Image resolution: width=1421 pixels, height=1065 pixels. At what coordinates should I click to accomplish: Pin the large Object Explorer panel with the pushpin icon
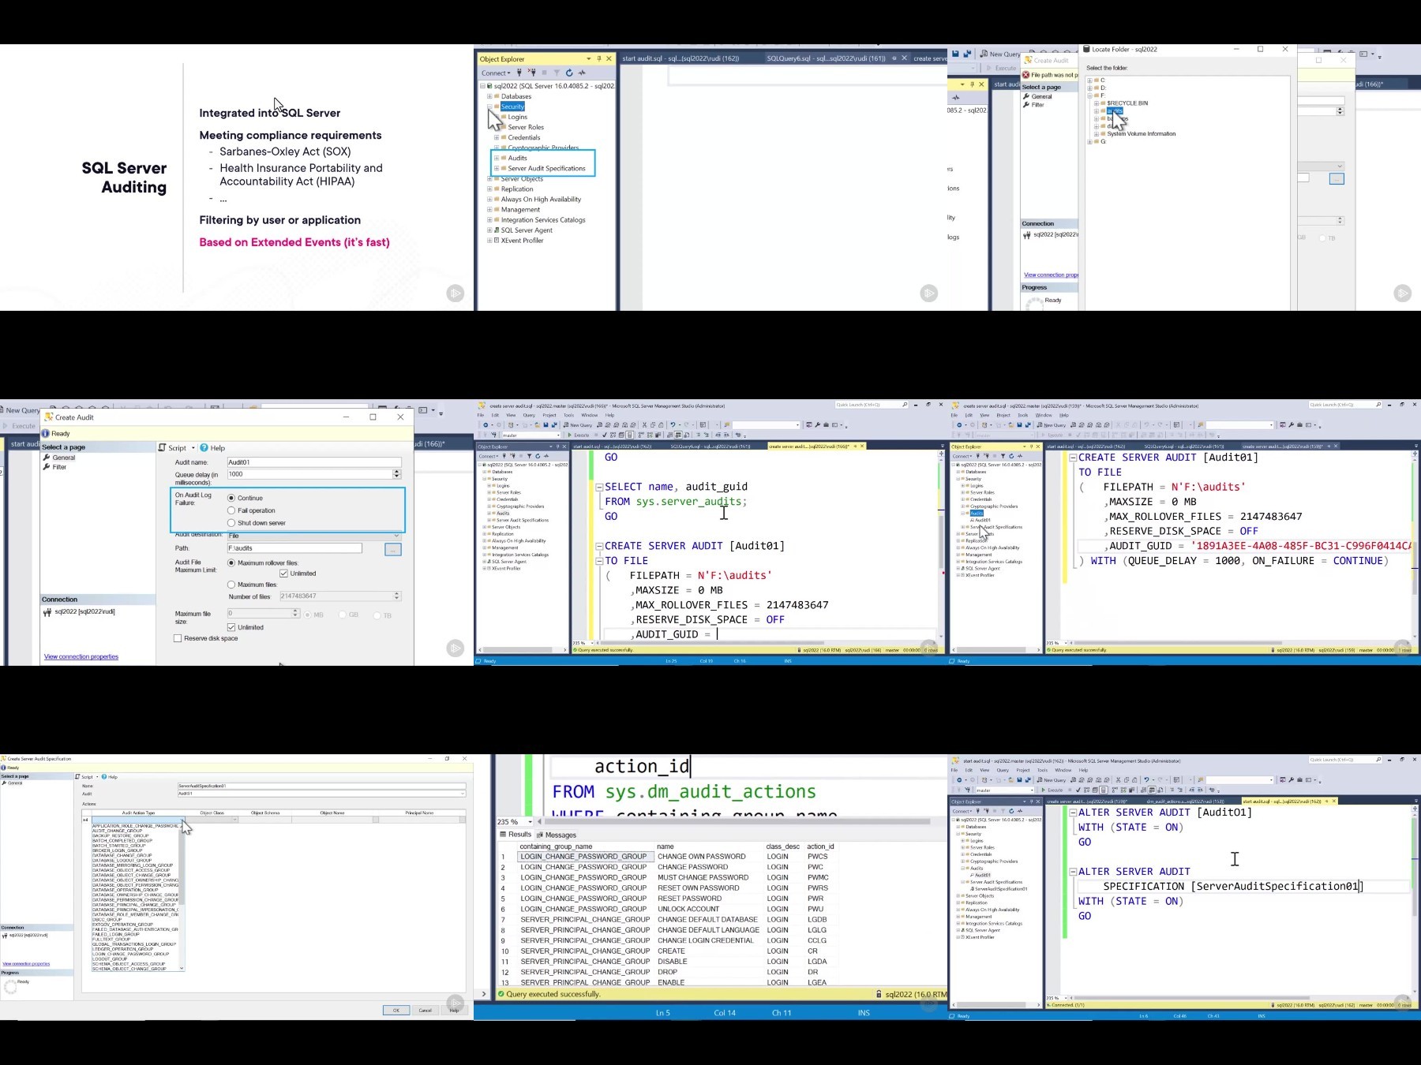(599, 58)
